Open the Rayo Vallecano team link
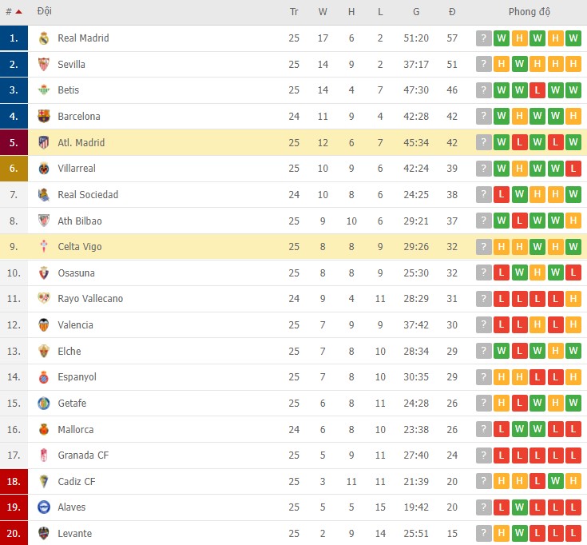587x545 pixels. 89,299
